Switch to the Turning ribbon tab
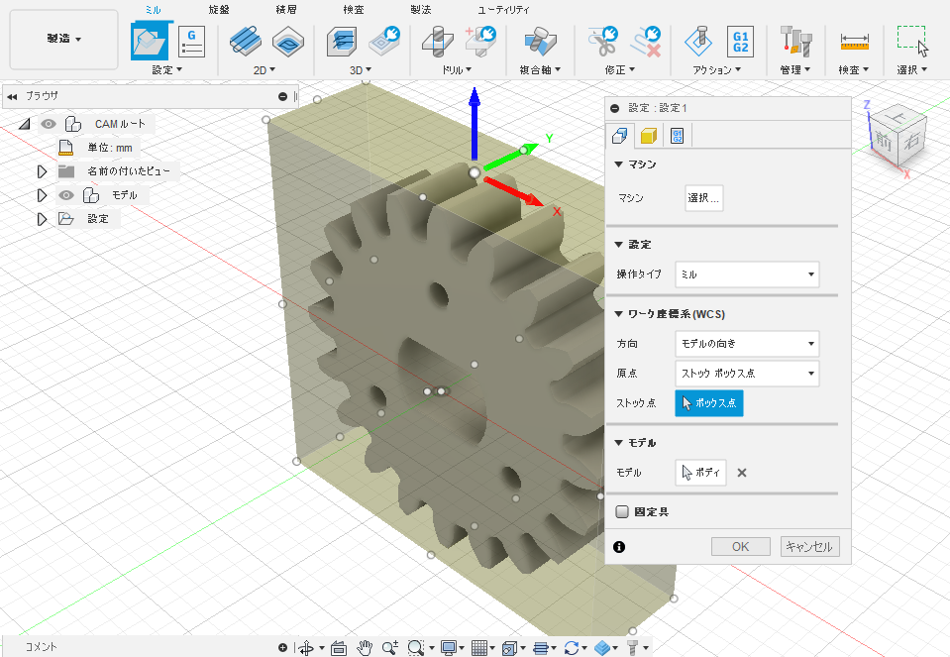Screen dimensions: 950x657 point(219,10)
